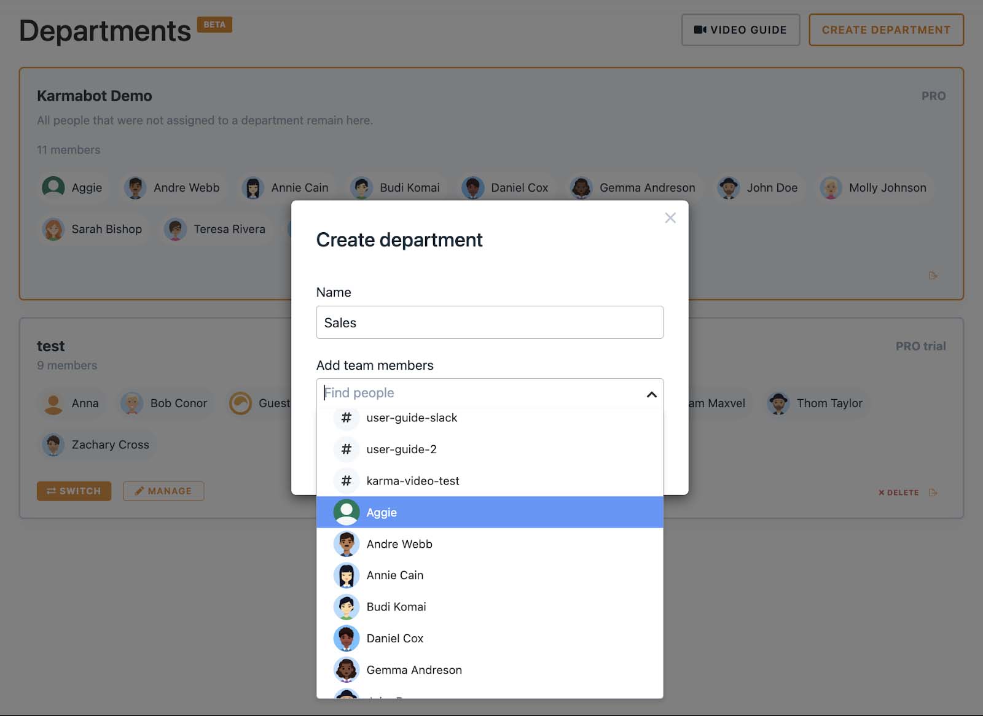983x716 pixels.
Task: Click the export report icon on Karmabot Demo card
Action: click(933, 276)
